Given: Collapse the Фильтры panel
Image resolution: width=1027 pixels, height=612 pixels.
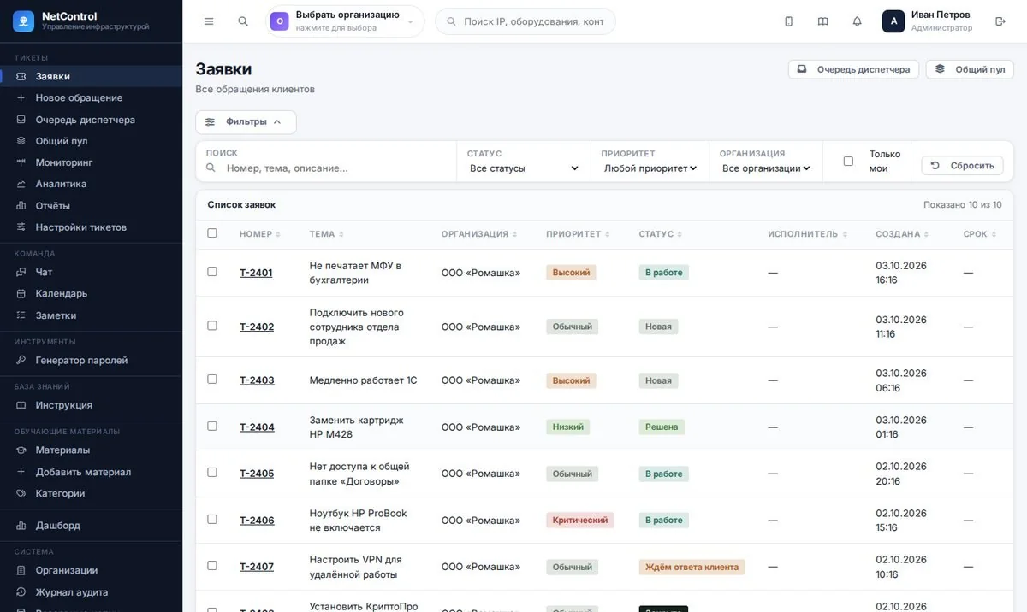Looking at the screenshot, I should (246, 122).
